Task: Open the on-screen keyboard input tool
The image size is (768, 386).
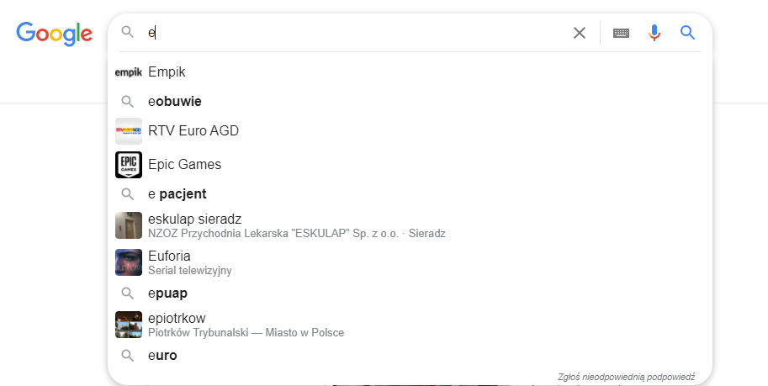Action: (x=621, y=33)
